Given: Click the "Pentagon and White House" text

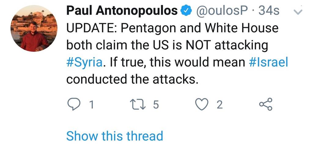Looking at the screenshot, I should coord(200,29).
